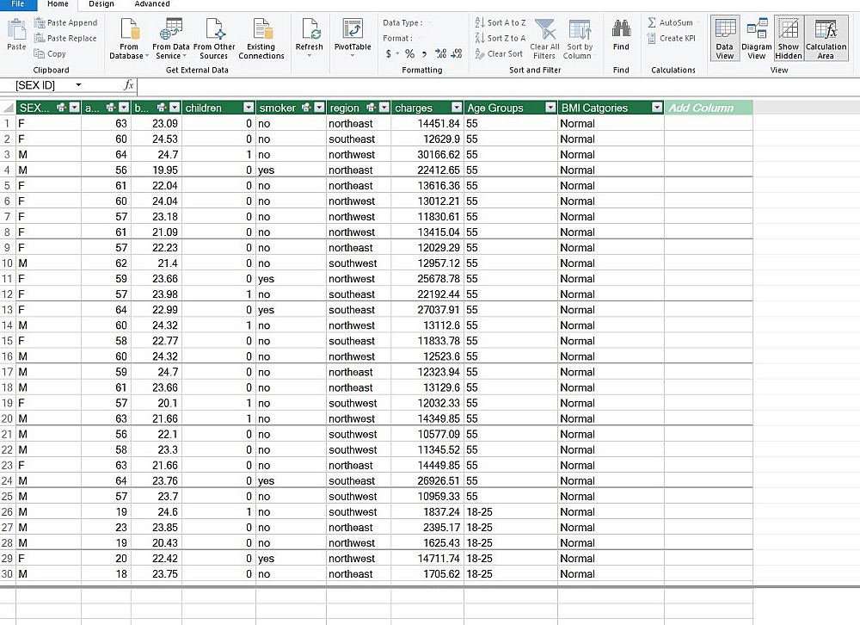This screenshot has width=860, height=625.
Task: Open From Other Sources import
Action: pos(214,39)
